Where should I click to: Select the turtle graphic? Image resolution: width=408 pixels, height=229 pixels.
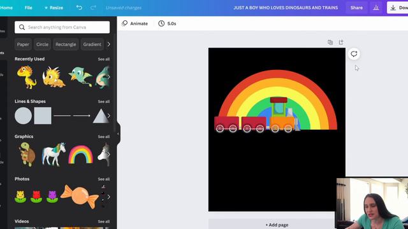(x=27, y=154)
